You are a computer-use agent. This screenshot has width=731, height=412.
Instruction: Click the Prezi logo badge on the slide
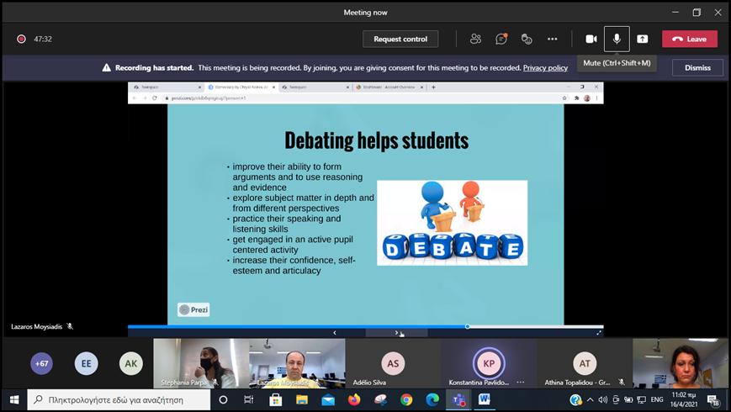point(193,309)
